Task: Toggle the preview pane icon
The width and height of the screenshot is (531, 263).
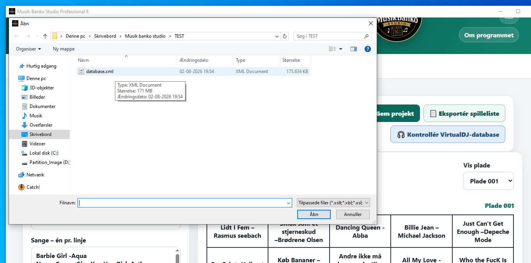Action: click(x=354, y=49)
